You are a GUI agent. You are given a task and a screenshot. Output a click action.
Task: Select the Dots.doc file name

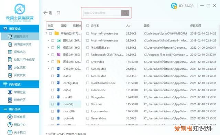97,104
